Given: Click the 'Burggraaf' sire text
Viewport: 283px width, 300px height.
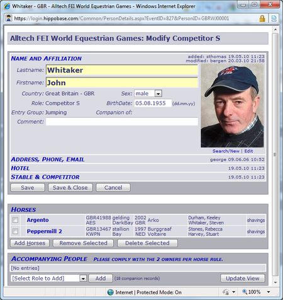Looking at the screenshot, I should 160,229.
